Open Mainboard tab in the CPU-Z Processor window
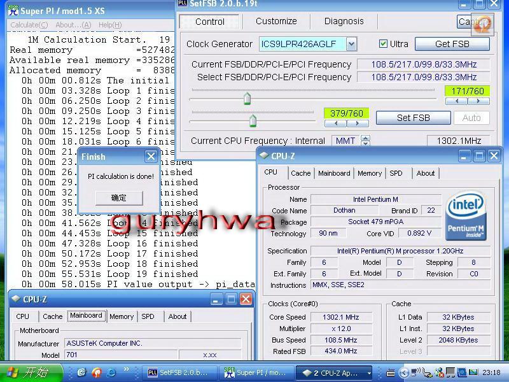Image resolution: width=509 pixels, height=382 pixels. [334, 173]
